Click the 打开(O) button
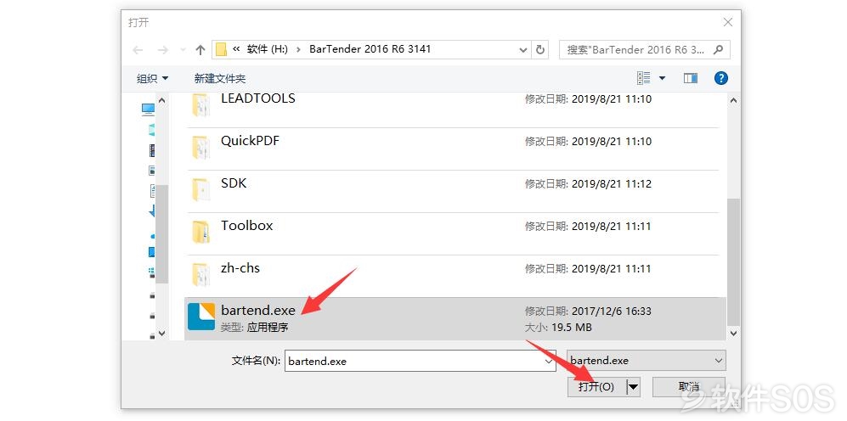847x421 pixels. (596, 387)
